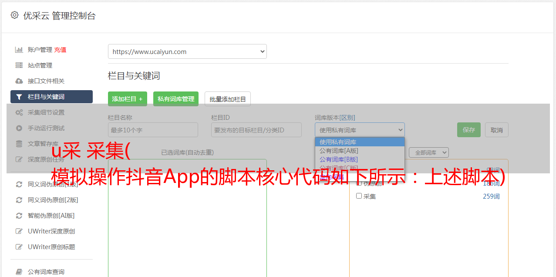
Task: Click the edit icon beside UWriter深度原创
Action: [x=19, y=231]
